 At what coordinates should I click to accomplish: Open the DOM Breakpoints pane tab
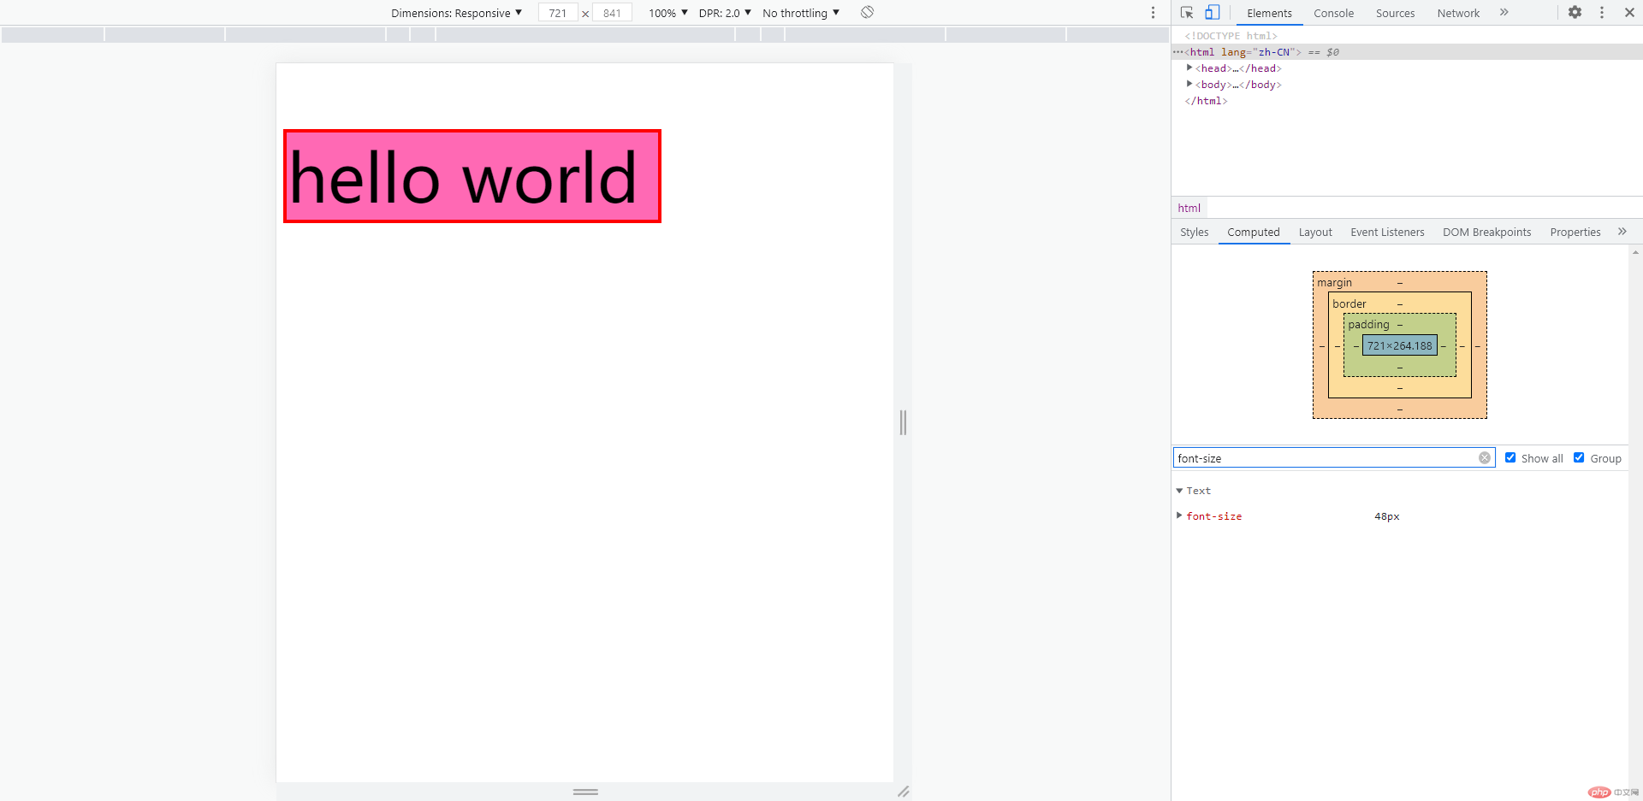tap(1486, 233)
